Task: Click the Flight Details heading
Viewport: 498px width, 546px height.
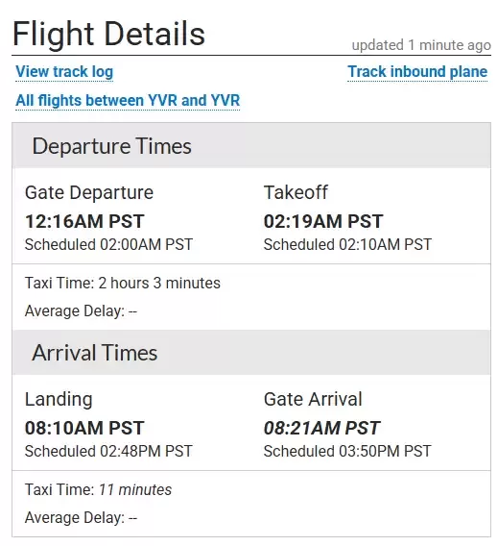Action: coord(108,34)
